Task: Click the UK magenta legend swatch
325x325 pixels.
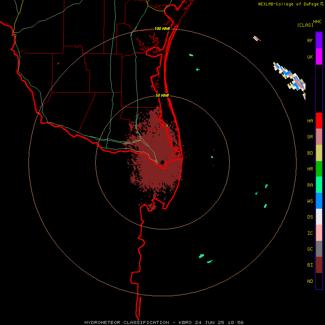Action: point(319,57)
